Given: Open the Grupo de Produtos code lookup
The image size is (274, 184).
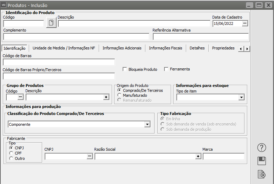Looking at the screenshot, I should [x=20, y=97].
